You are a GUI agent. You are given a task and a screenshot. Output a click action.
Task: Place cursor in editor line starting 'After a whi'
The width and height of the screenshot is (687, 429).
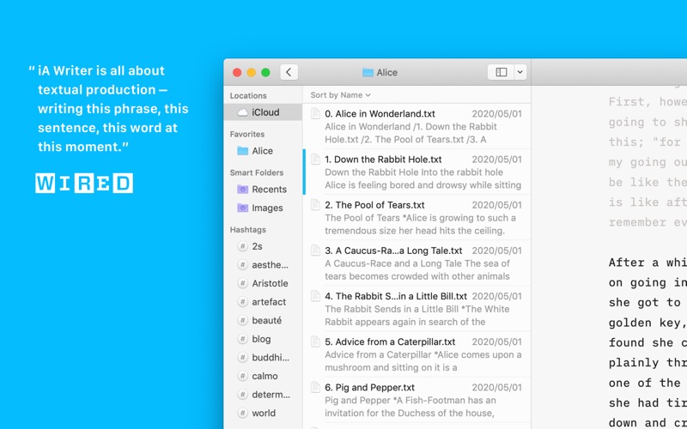[x=647, y=263]
